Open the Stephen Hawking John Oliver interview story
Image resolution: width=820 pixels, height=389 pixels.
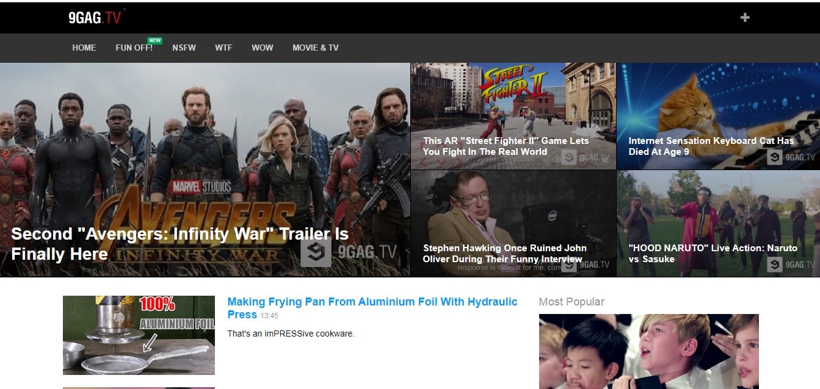point(505,254)
